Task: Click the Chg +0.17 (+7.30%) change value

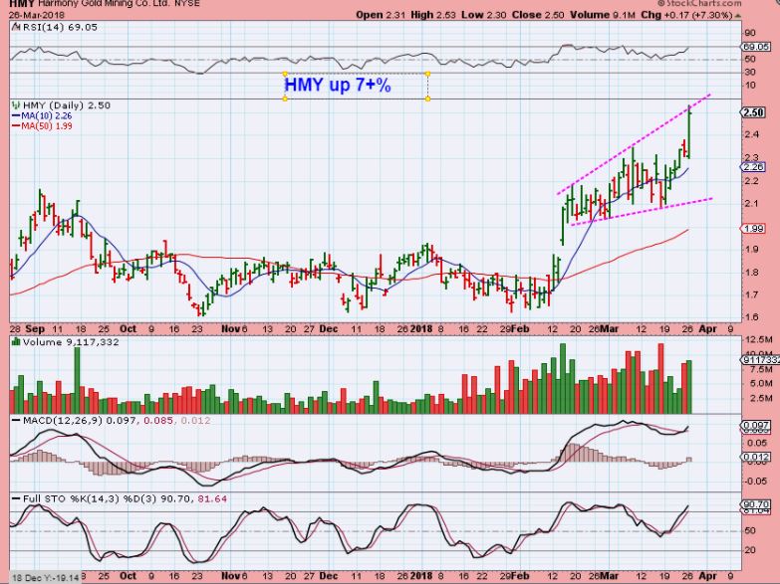Action: point(686,15)
